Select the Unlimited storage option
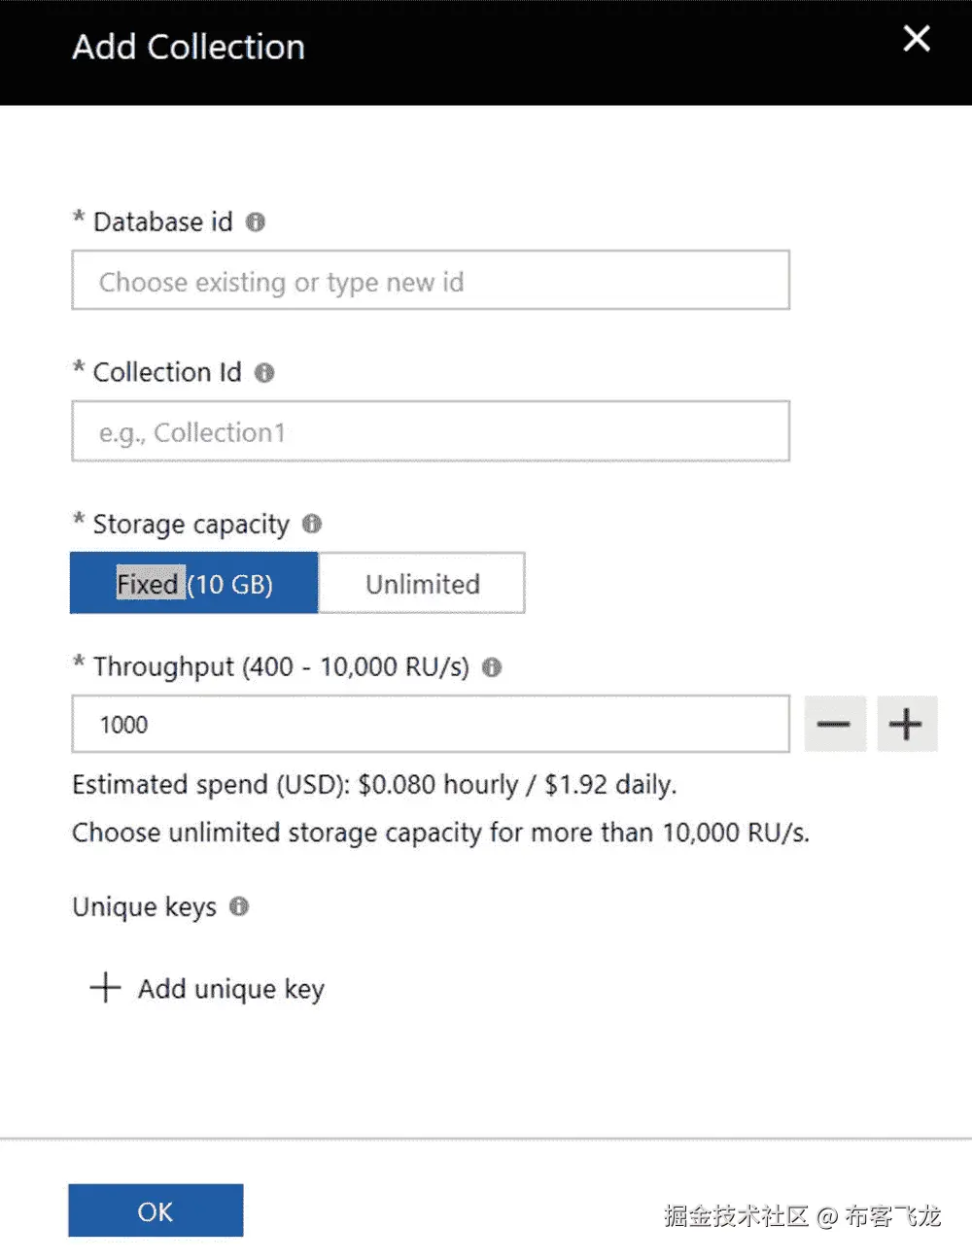 pyautogui.click(x=422, y=583)
